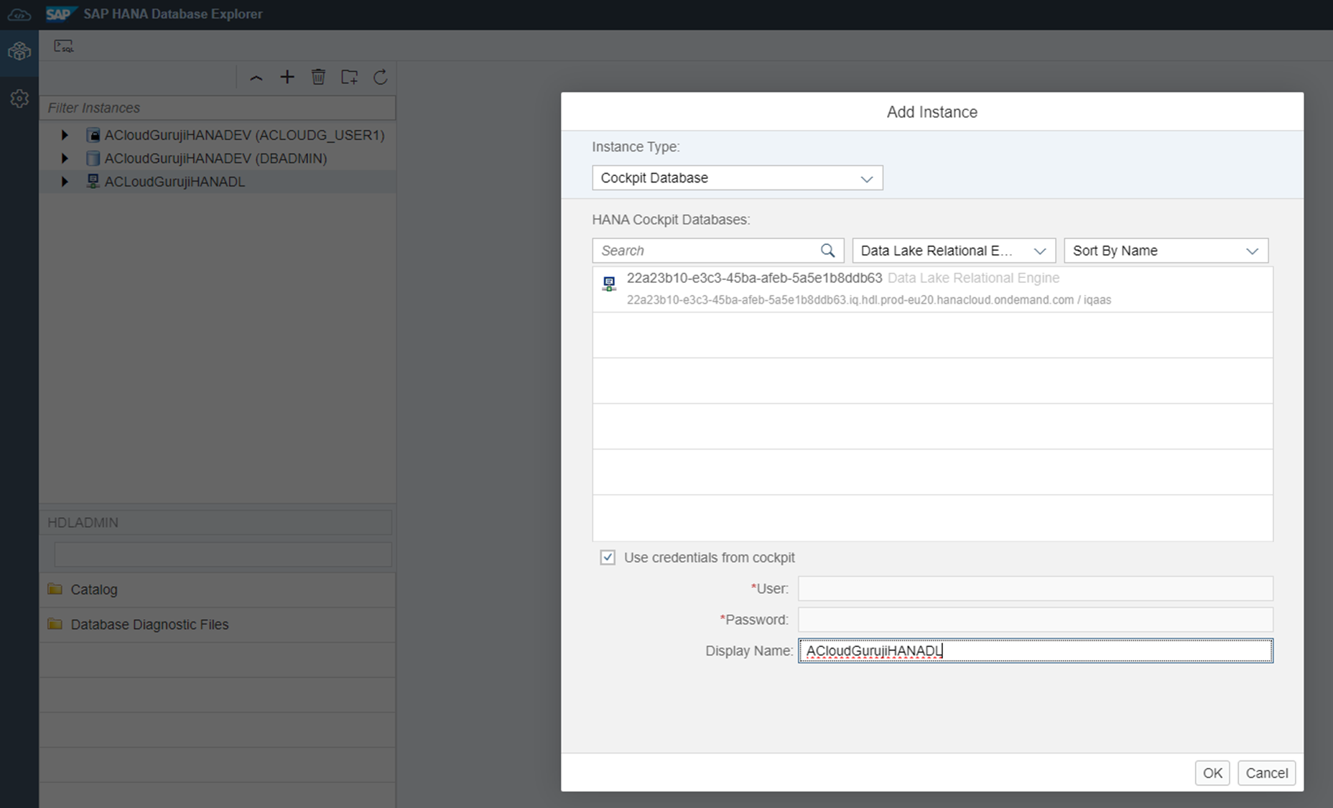
Task: Click the trash icon to remove instance
Action: (318, 77)
